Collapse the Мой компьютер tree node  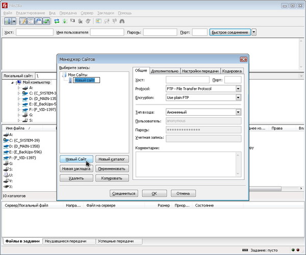point(12,83)
